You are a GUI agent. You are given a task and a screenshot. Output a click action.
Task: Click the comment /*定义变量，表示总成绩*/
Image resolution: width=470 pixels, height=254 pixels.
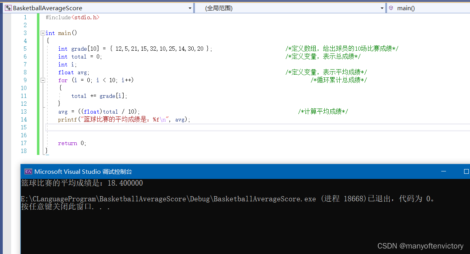click(x=323, y=56)
